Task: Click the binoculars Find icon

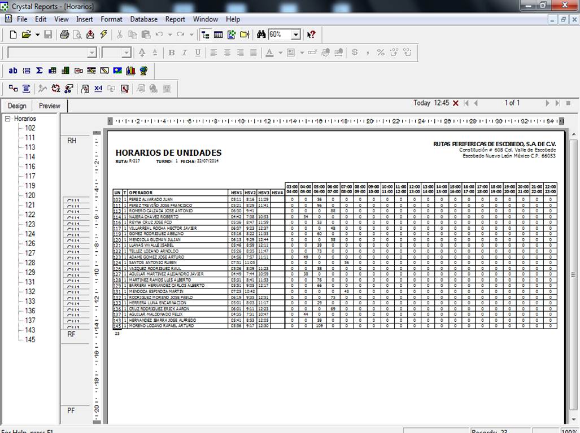Action: [x=261, y=34]
